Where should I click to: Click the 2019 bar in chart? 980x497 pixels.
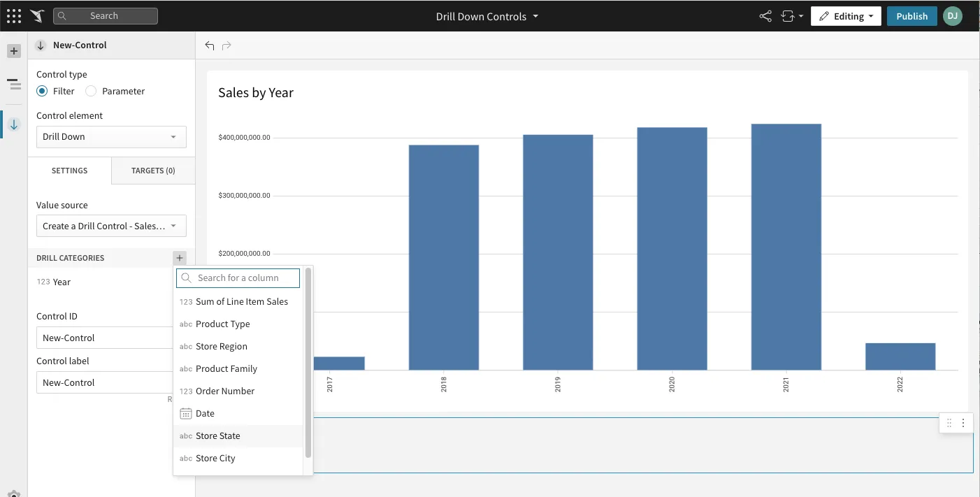[558, 252]
